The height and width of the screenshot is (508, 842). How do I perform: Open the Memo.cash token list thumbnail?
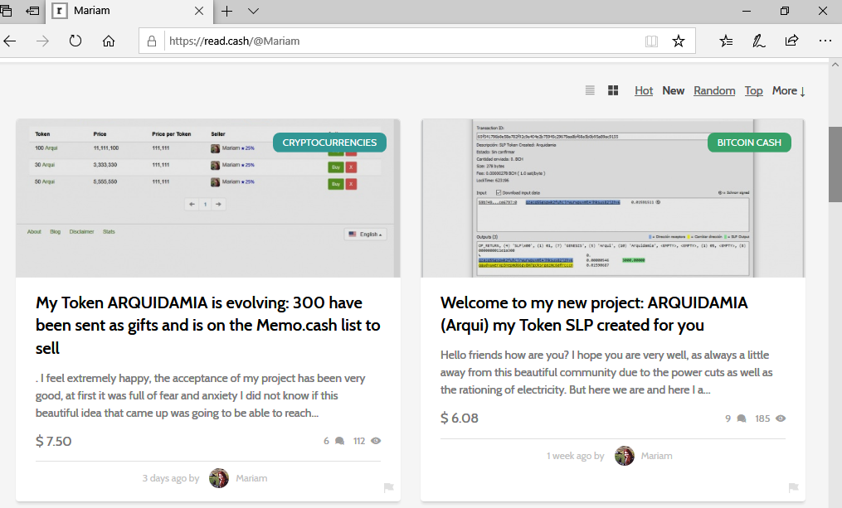pyautogui.click(x=208, y=198)
